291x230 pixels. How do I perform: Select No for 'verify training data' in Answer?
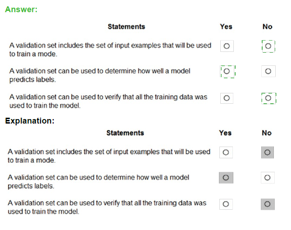coord(268,98)
